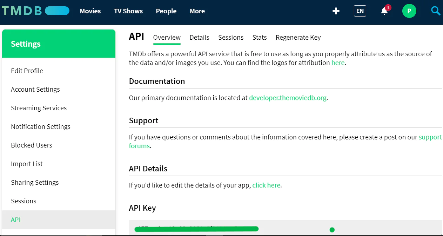The height and width of the screenshot is (236, 443).
Task: Open the TV Shows menu
Action: tap(128, 11)
